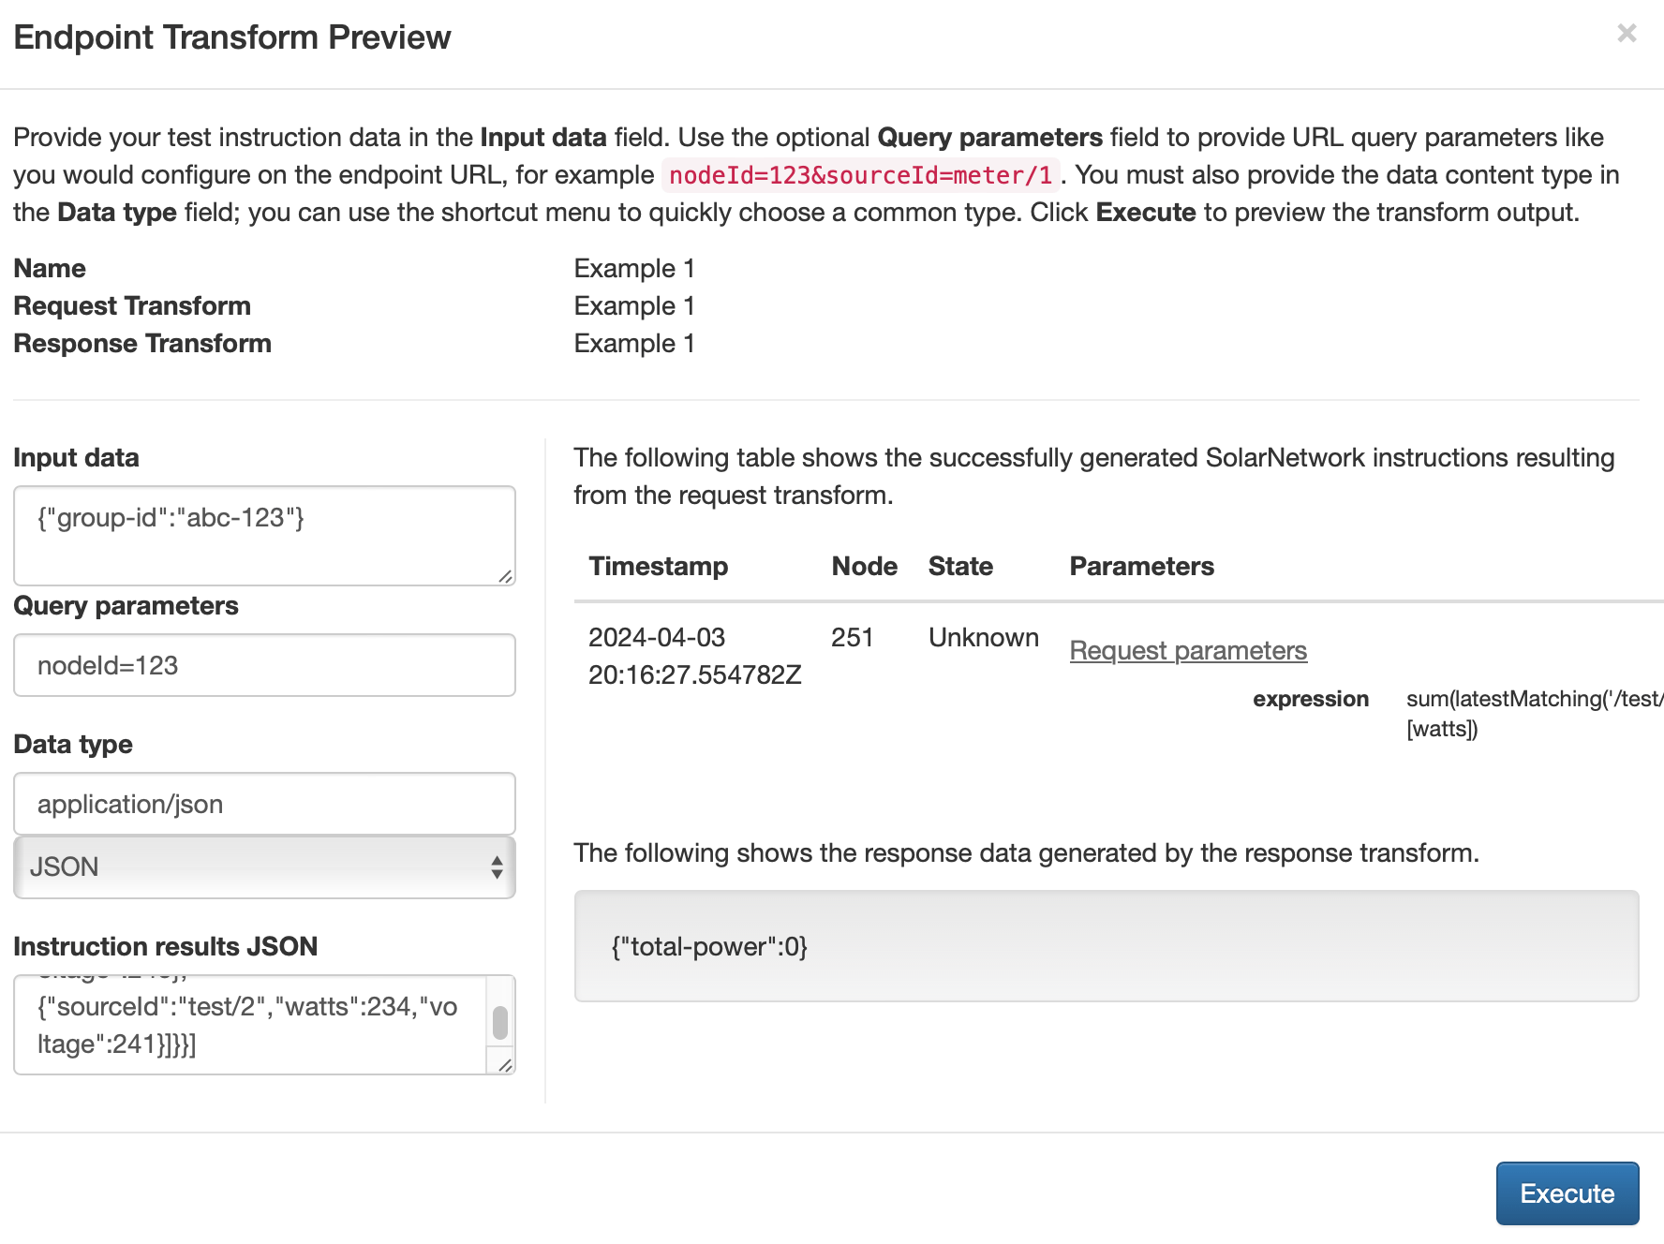Click the expression parameter label

pos(1310,699)
